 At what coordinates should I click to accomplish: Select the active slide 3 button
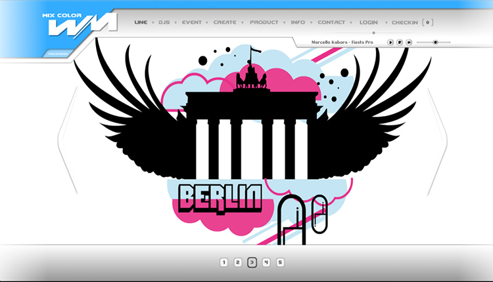252,262
